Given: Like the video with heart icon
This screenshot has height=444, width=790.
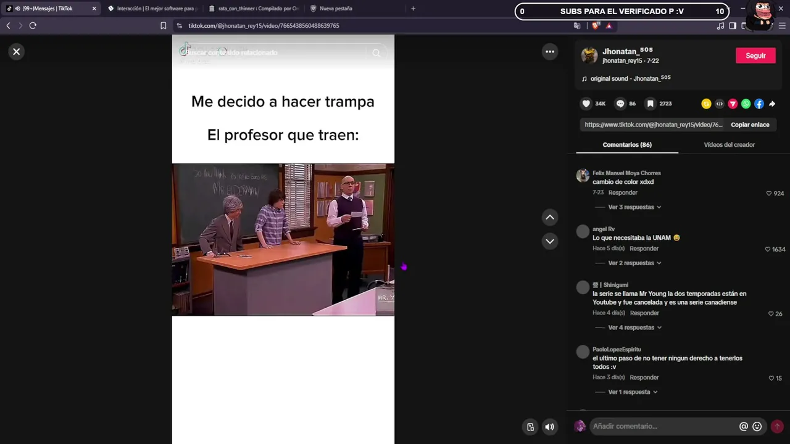Looking at the screenshot, I should coord(586,104).
